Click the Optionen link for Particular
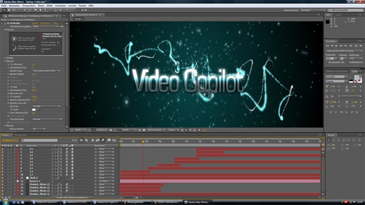The height and width of the screenshot is (205, 365). click(x=45, y=23)
